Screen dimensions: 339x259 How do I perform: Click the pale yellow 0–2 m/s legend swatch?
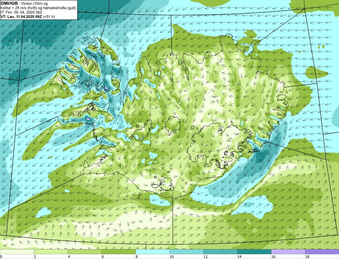coord(17,252)
